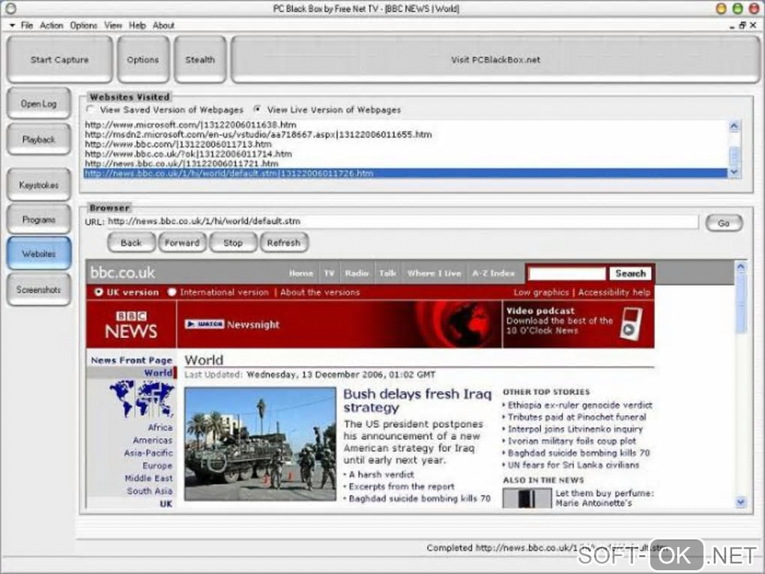Show Programs log in sidebar
Image resolution: width=765 pixels, height=574 pixels.
39,220
